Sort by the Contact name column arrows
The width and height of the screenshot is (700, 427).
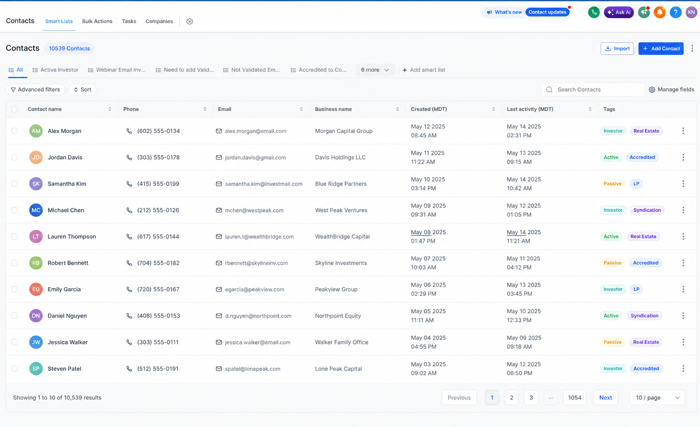click(110, 109)
